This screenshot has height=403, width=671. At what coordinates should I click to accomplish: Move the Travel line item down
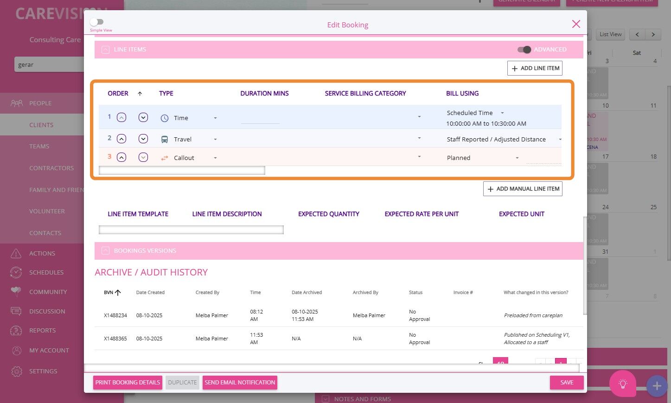coord(143,139)
